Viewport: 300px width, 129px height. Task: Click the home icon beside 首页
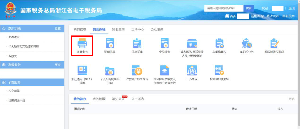tap(227, 16)
